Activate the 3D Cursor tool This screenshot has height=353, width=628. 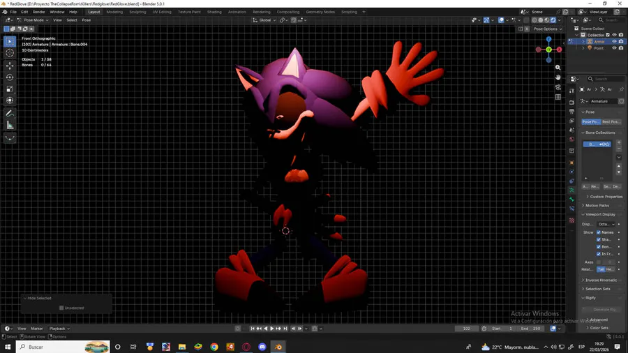[x=10, y=53]
